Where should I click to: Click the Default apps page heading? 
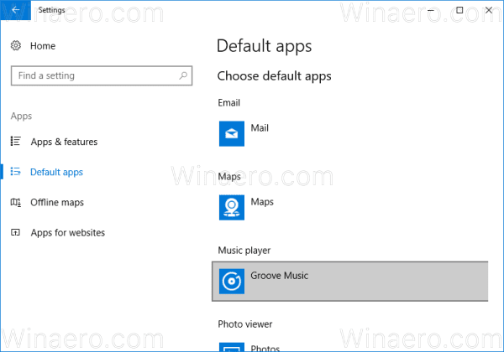coord(265,46)
